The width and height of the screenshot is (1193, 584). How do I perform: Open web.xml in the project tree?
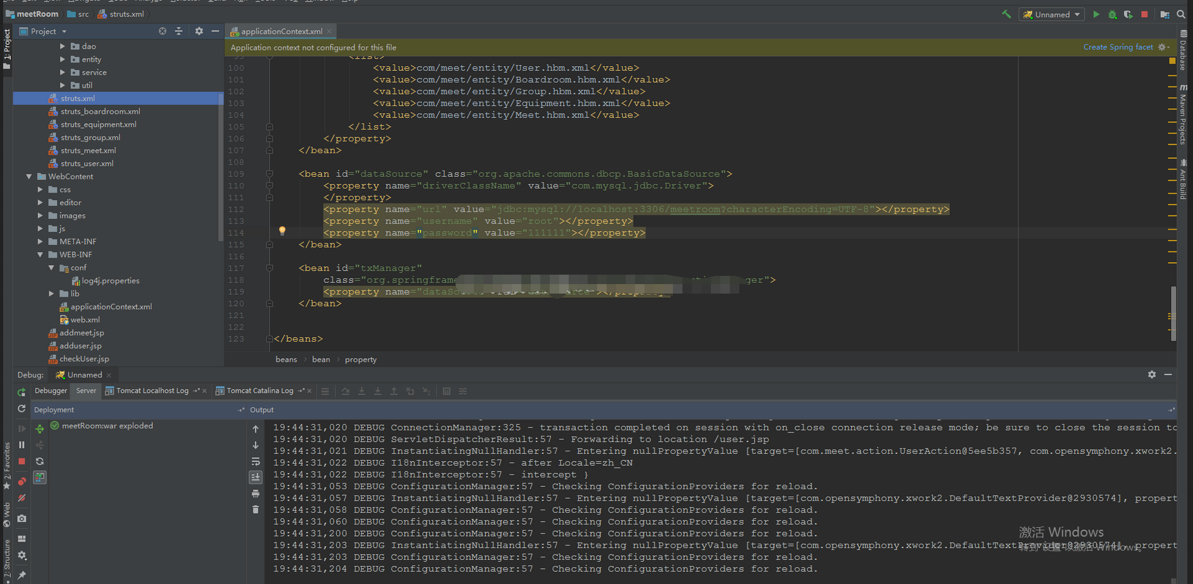85,320
